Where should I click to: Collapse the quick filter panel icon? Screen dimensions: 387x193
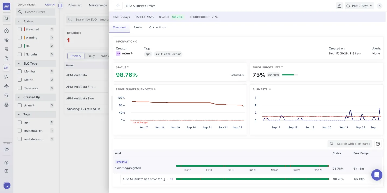tap(60, 5)
